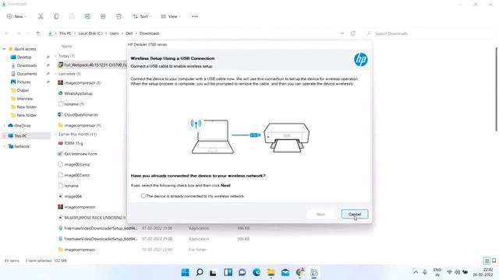Click the greyed Next button
This screenshot has width=499, height=280.
tap(320, 214)
